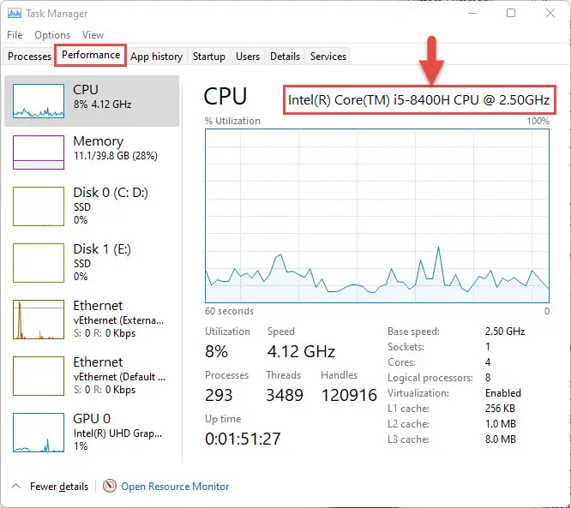Select the Performance tab
This screenshot has height=508, width=571.
pyautogui.click(x=91, y=55)
